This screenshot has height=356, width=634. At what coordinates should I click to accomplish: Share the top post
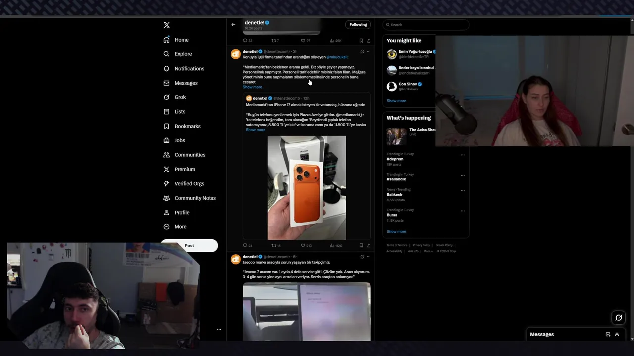(x=369, y=41)
